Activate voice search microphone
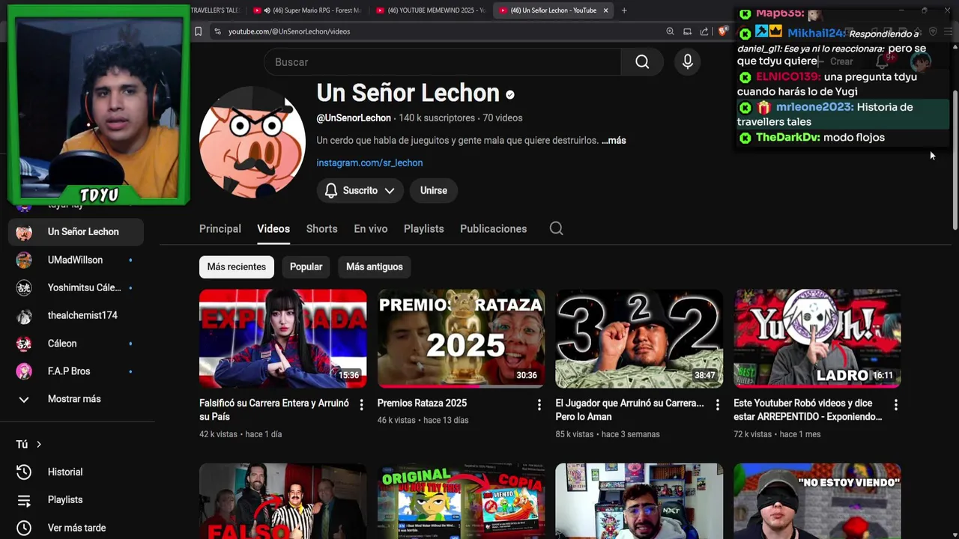The image size is (959, 539). 688,62
